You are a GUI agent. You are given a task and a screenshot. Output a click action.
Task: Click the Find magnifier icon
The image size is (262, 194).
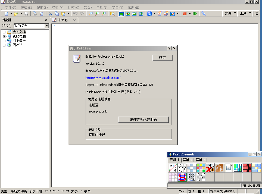(91, 14)
